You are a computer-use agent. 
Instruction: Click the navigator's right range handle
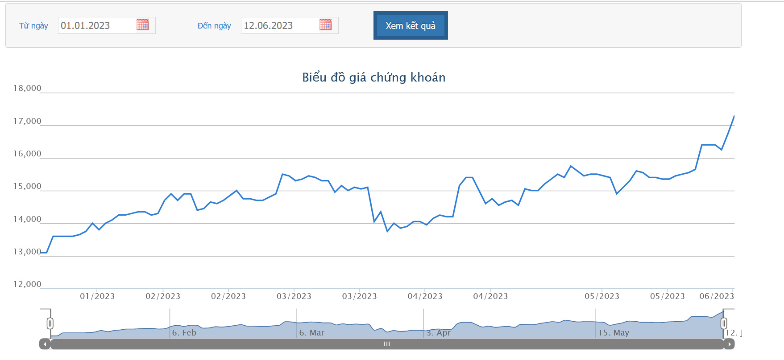(x=724, y=323)
